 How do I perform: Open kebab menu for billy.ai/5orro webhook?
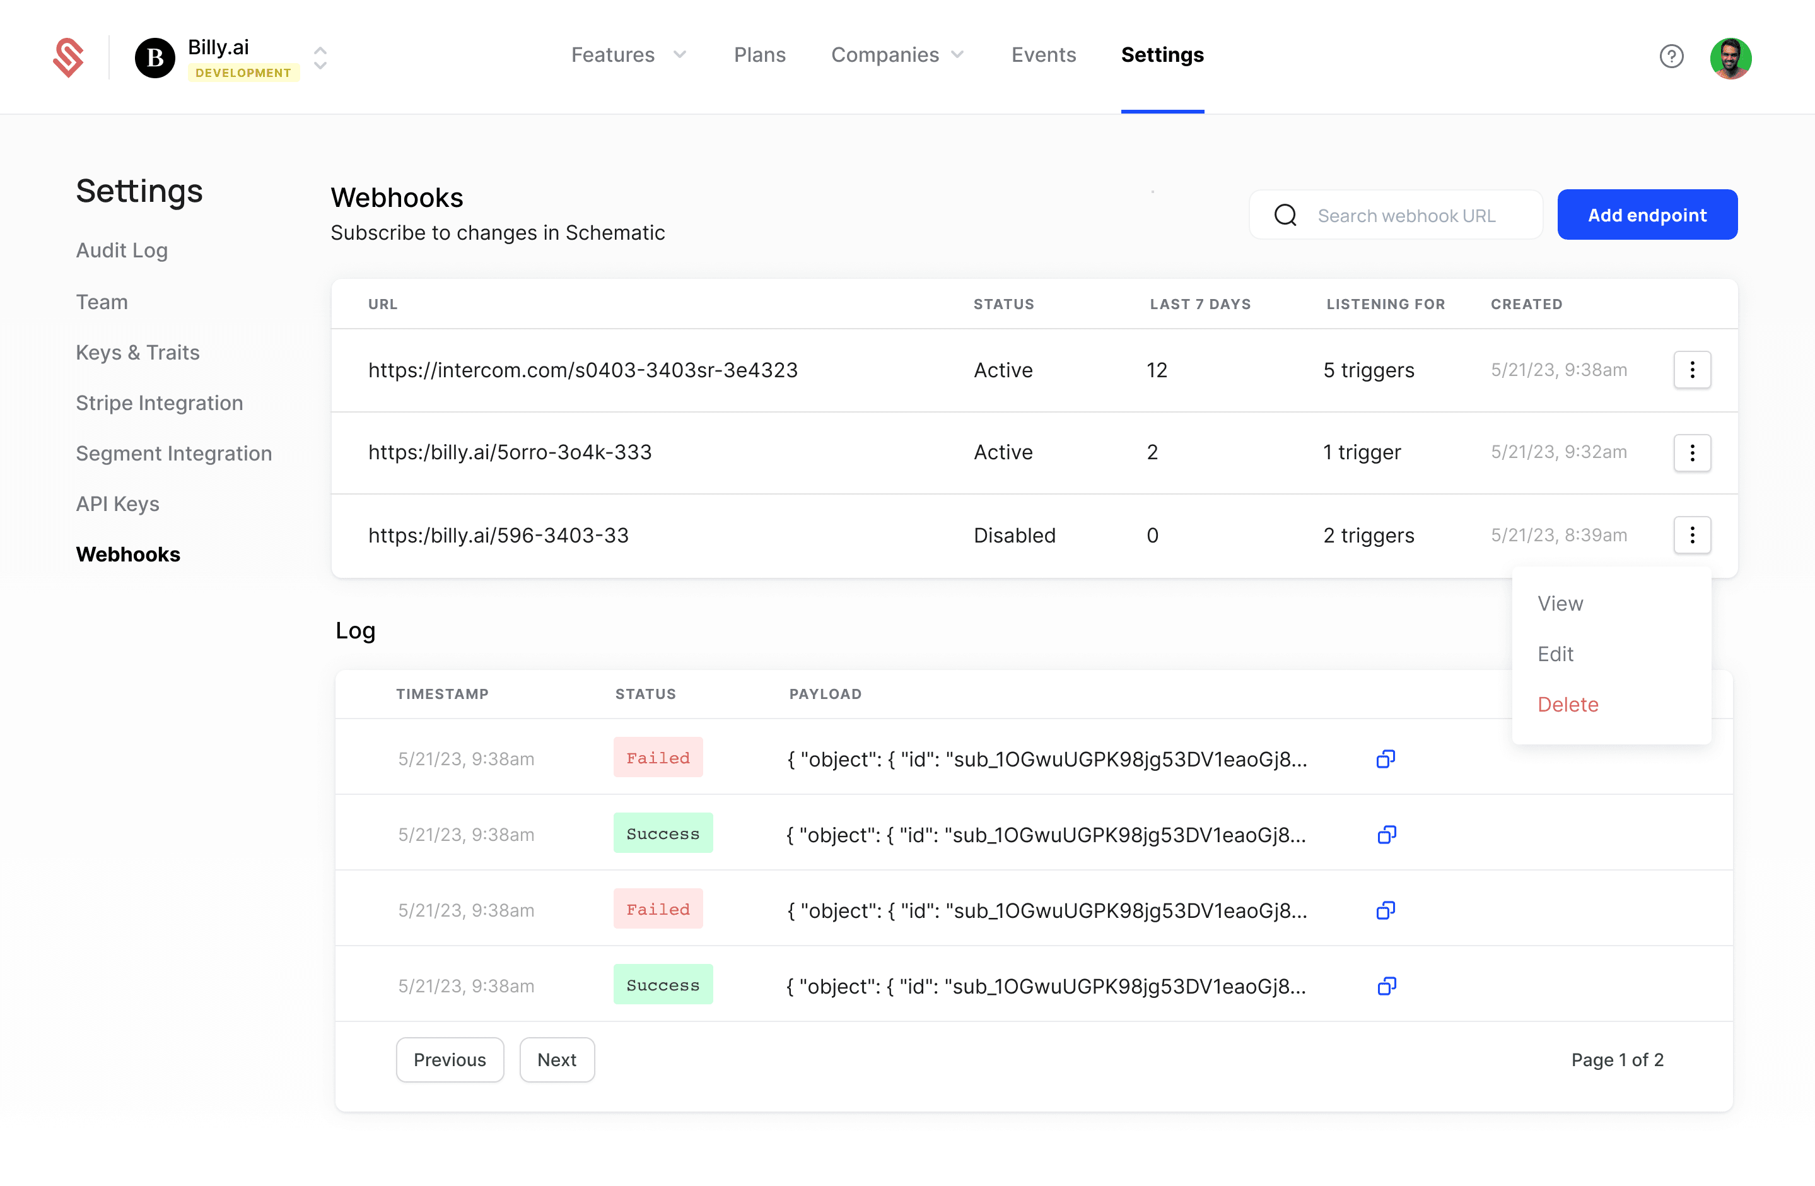coord(1691,453)
